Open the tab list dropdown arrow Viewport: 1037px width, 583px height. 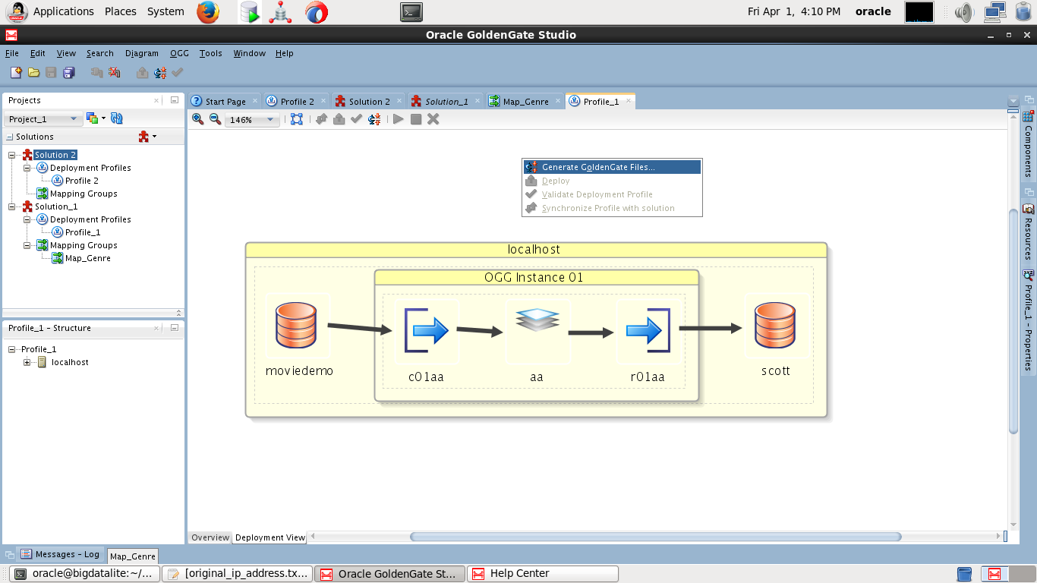[x=1012, y=101]
